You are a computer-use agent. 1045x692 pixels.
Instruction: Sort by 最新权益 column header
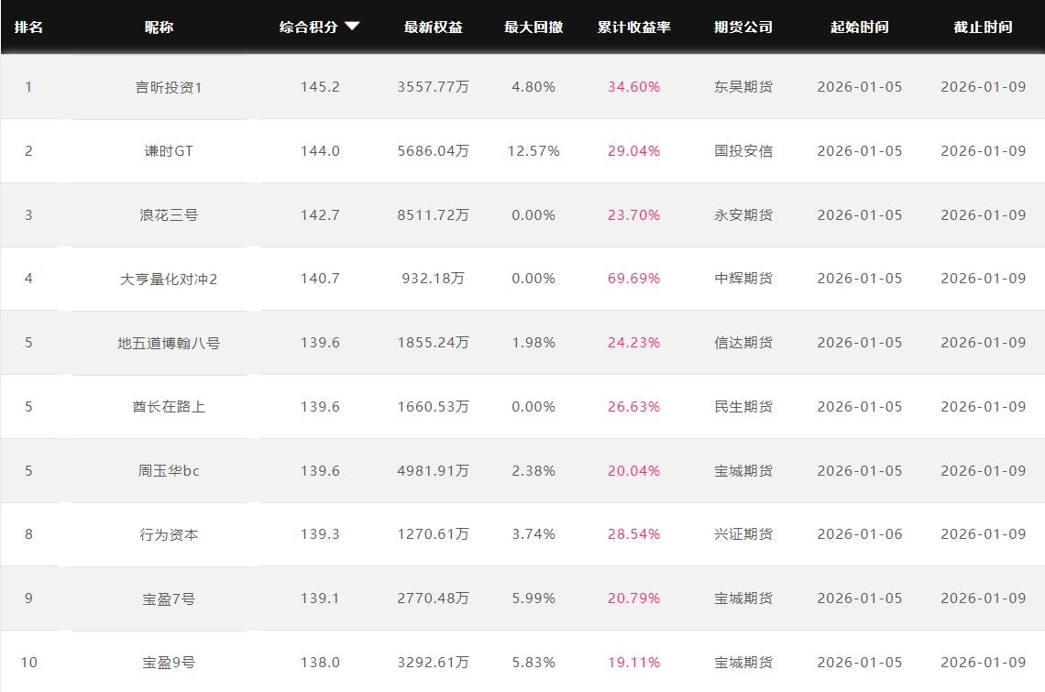click(x=433, y=27)
